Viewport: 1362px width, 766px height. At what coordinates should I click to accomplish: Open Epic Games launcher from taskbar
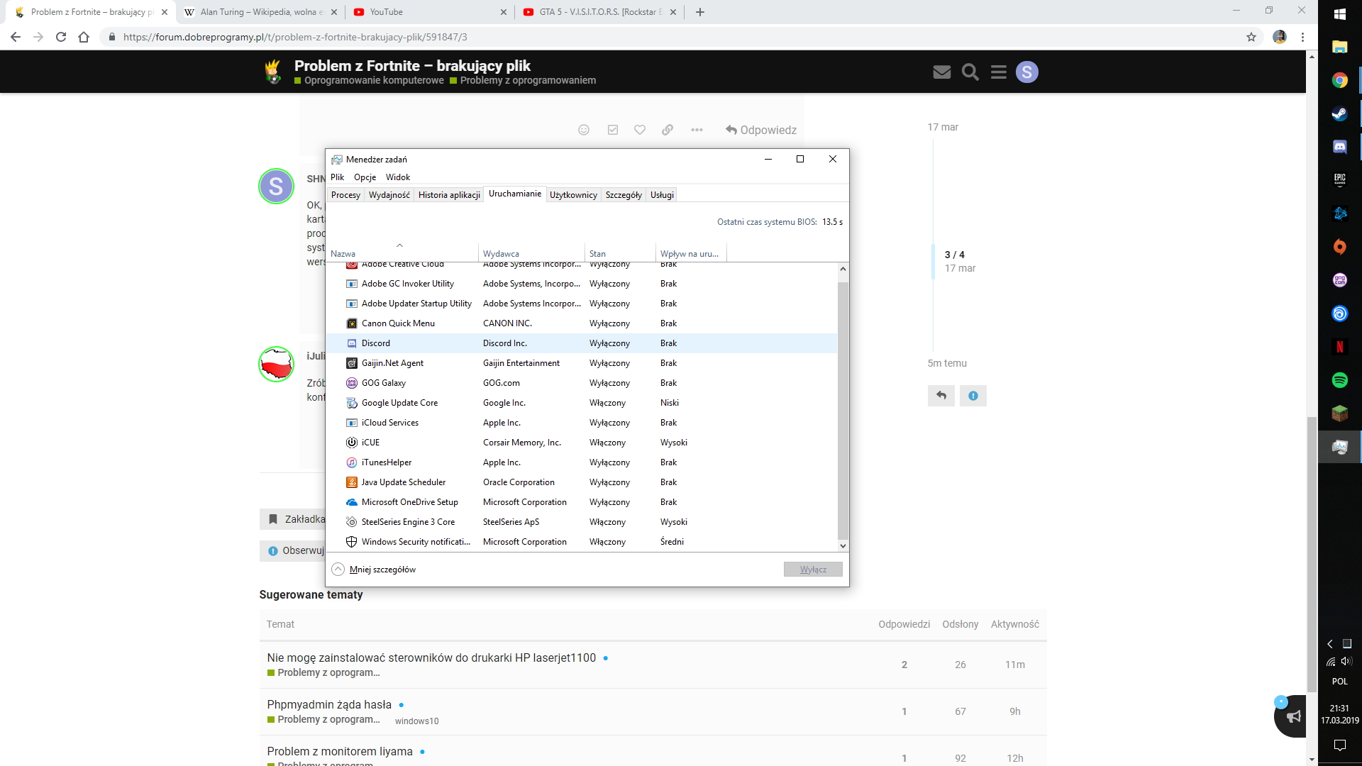(x=1339, y=180)
